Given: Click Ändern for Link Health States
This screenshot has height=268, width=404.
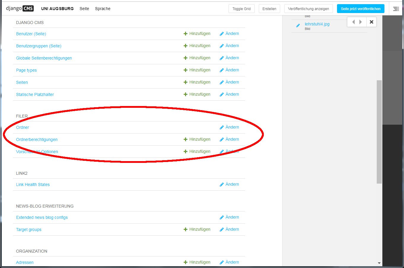Looking at the screenshot, I should click(229, 184).
